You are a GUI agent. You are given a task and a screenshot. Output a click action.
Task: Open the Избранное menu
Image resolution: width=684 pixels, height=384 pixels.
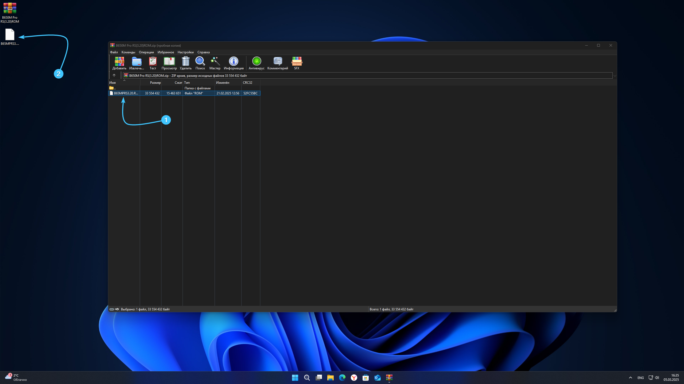166,52
